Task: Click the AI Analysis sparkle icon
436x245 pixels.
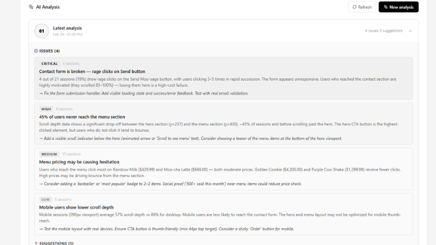Action: click(31, 7)
